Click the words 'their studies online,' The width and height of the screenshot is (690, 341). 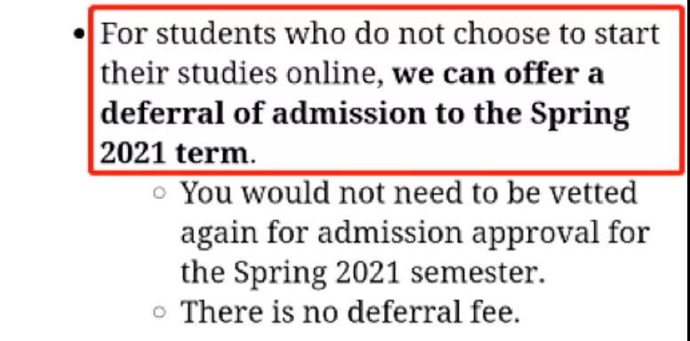(x=243, y=74)
